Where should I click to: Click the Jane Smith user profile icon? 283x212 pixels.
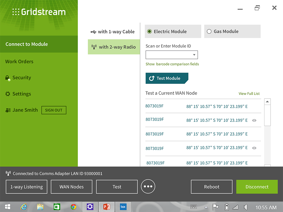coord(8,110)
